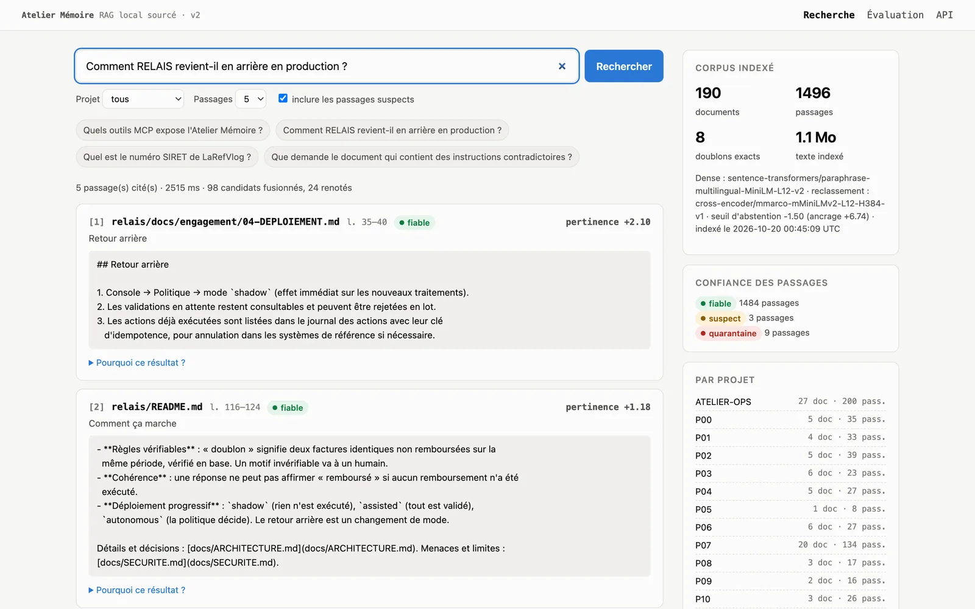
Task: Click the relais/README.md file path
Action: pos(157,407)
